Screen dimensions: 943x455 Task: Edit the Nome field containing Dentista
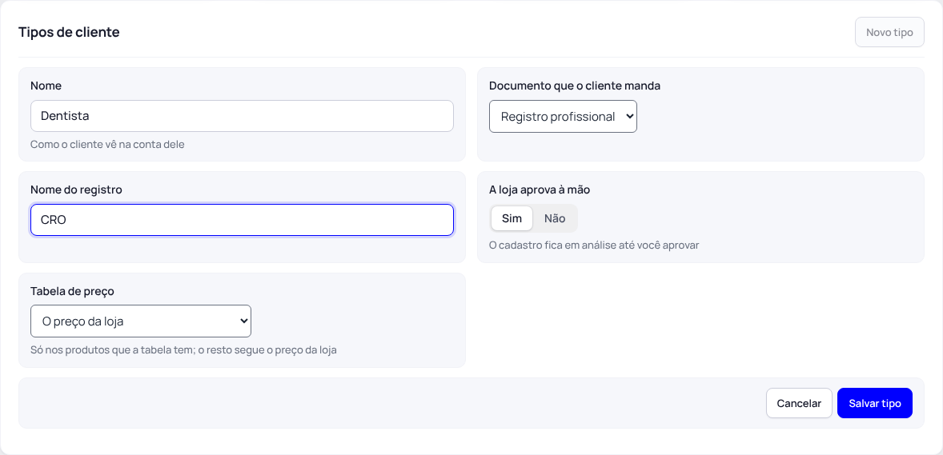[x=242, y=116]
